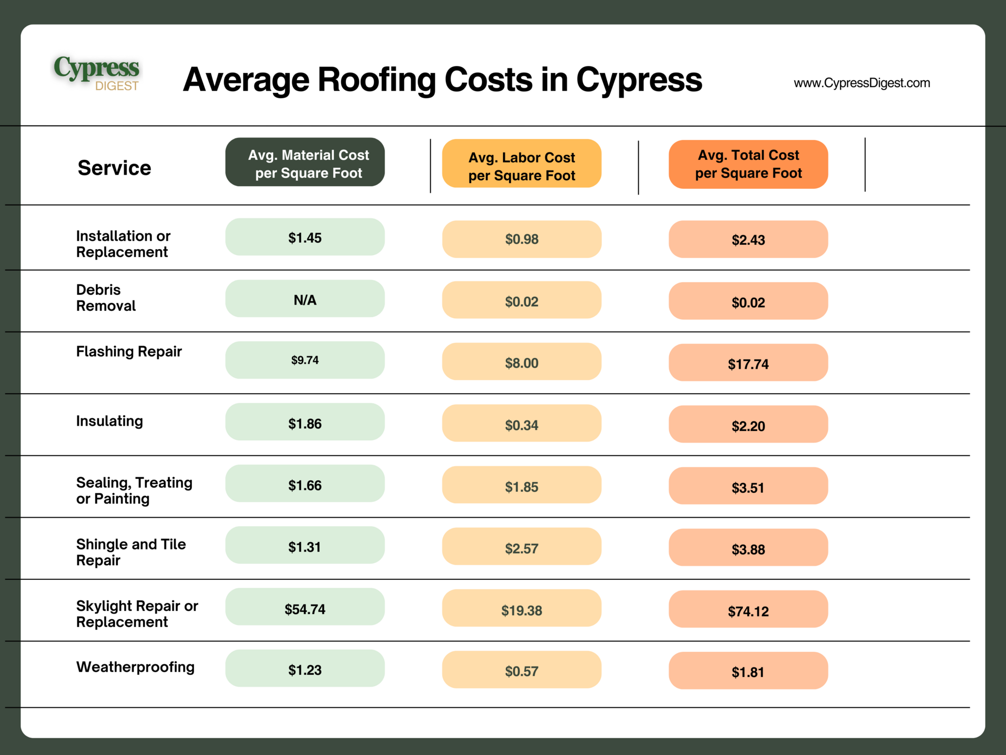Select the Avg. Labor Cost header
The image size is (1006, 755).
[x=521, y=164]
